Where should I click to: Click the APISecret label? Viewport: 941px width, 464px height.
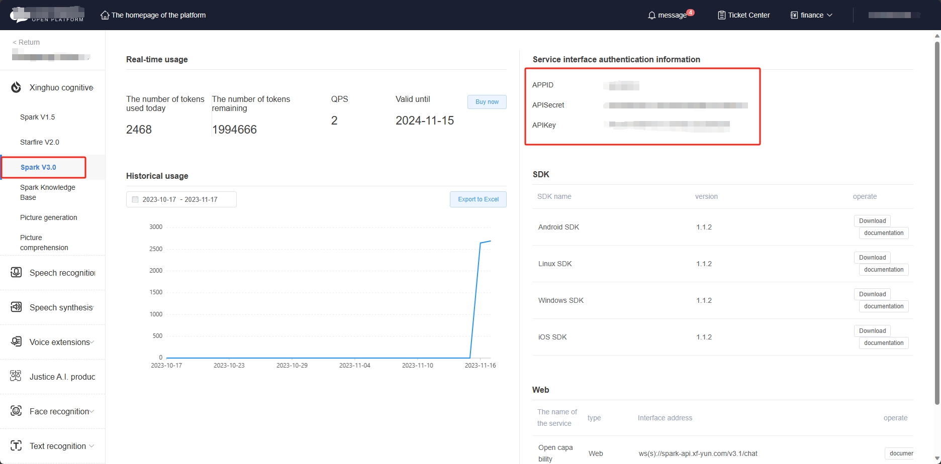pyautogui.click(x=548, y=105)
